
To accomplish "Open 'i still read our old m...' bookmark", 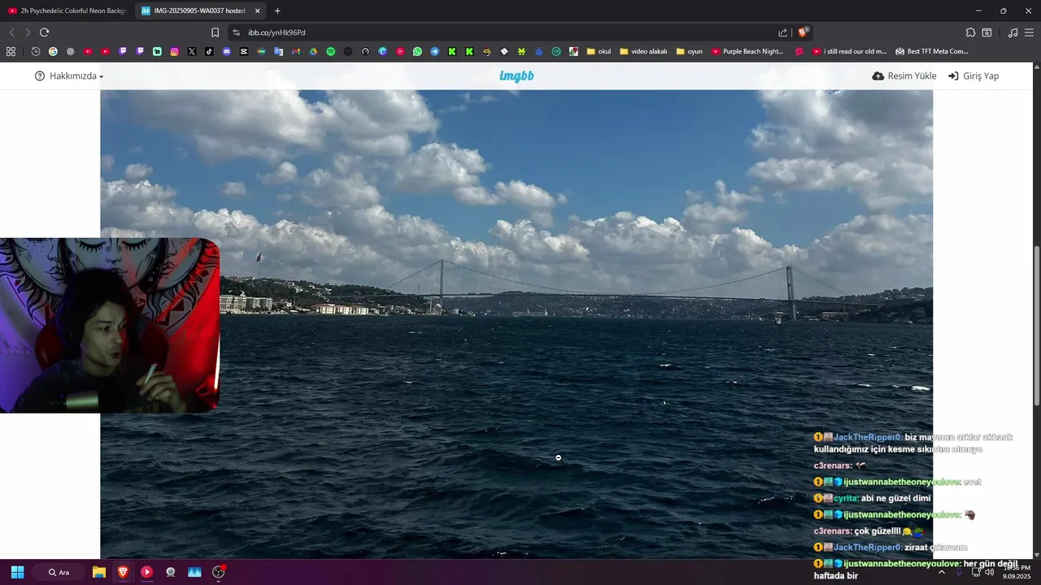I will 849,51.
